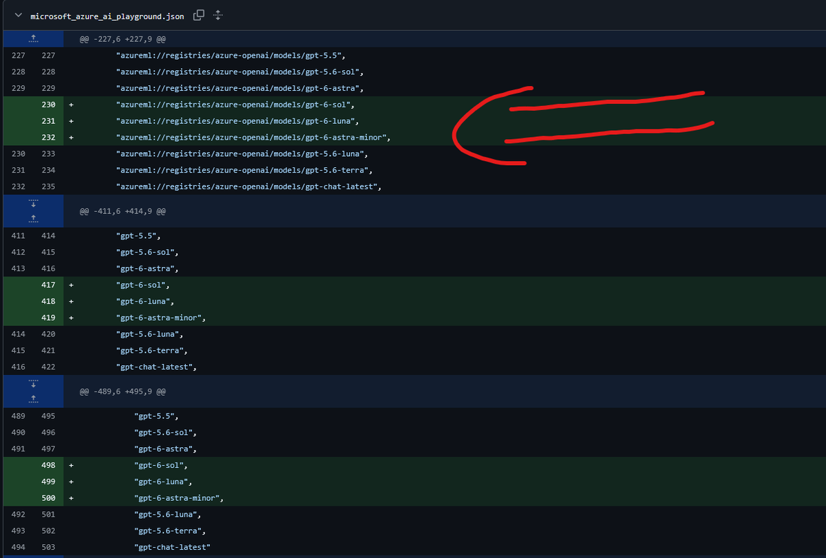Click added azureml models/gpt-6-astra-minor line
This screenshot has width=826, height=558.
coord(253,138)
